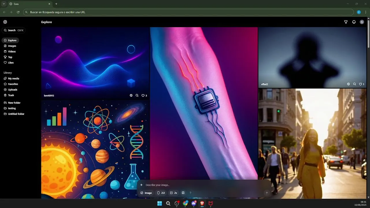Open Discord from the taskbar
Viewport: 370px width, 208px height.
(194, 203)
